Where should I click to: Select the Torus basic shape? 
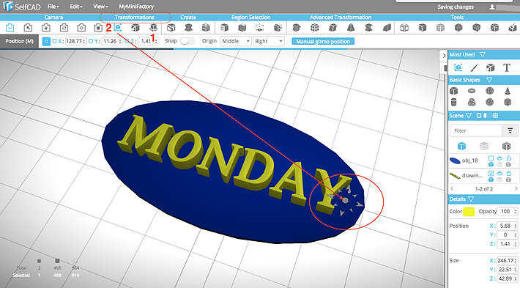[x=472, y=91]
